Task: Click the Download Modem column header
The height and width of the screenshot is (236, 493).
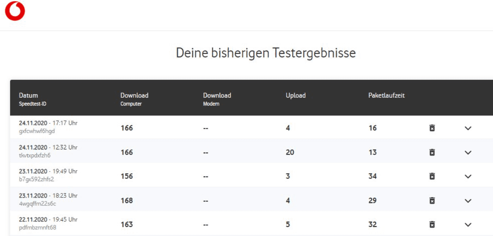Action: [217, 95]
